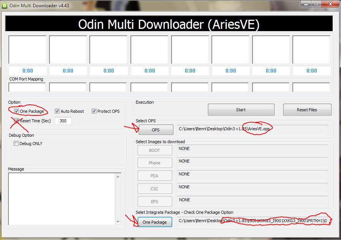This screenshot has width=341, height=240.
Task: Click the BOOT image button
Action: pos(155,150)
